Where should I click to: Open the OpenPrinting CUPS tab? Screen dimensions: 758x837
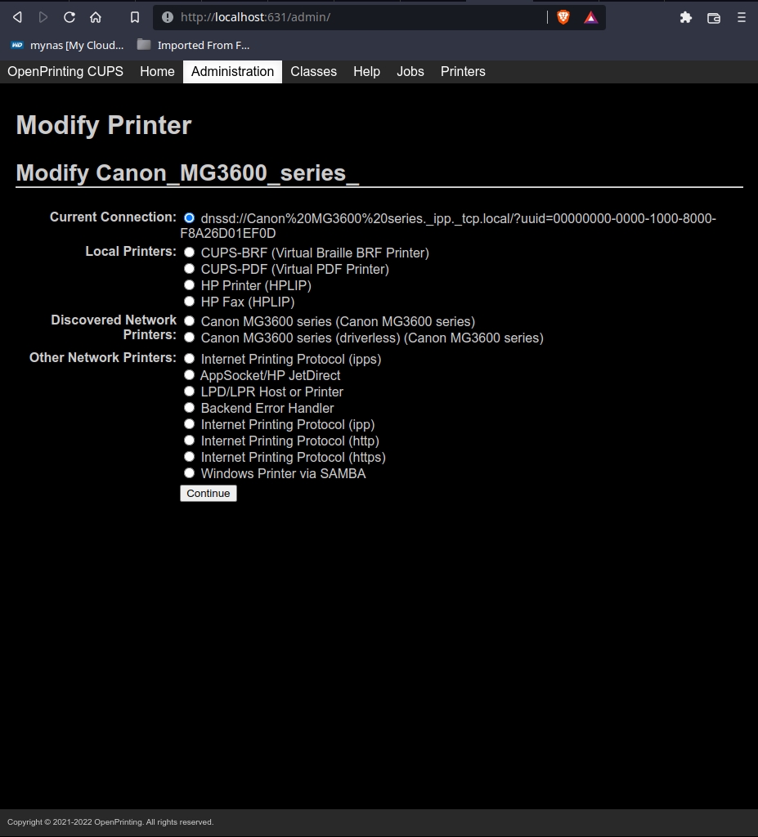[65, 72]
